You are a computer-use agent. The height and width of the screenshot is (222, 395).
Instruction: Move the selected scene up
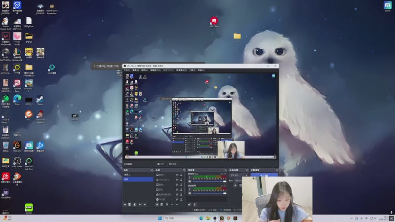click(140, 204)
